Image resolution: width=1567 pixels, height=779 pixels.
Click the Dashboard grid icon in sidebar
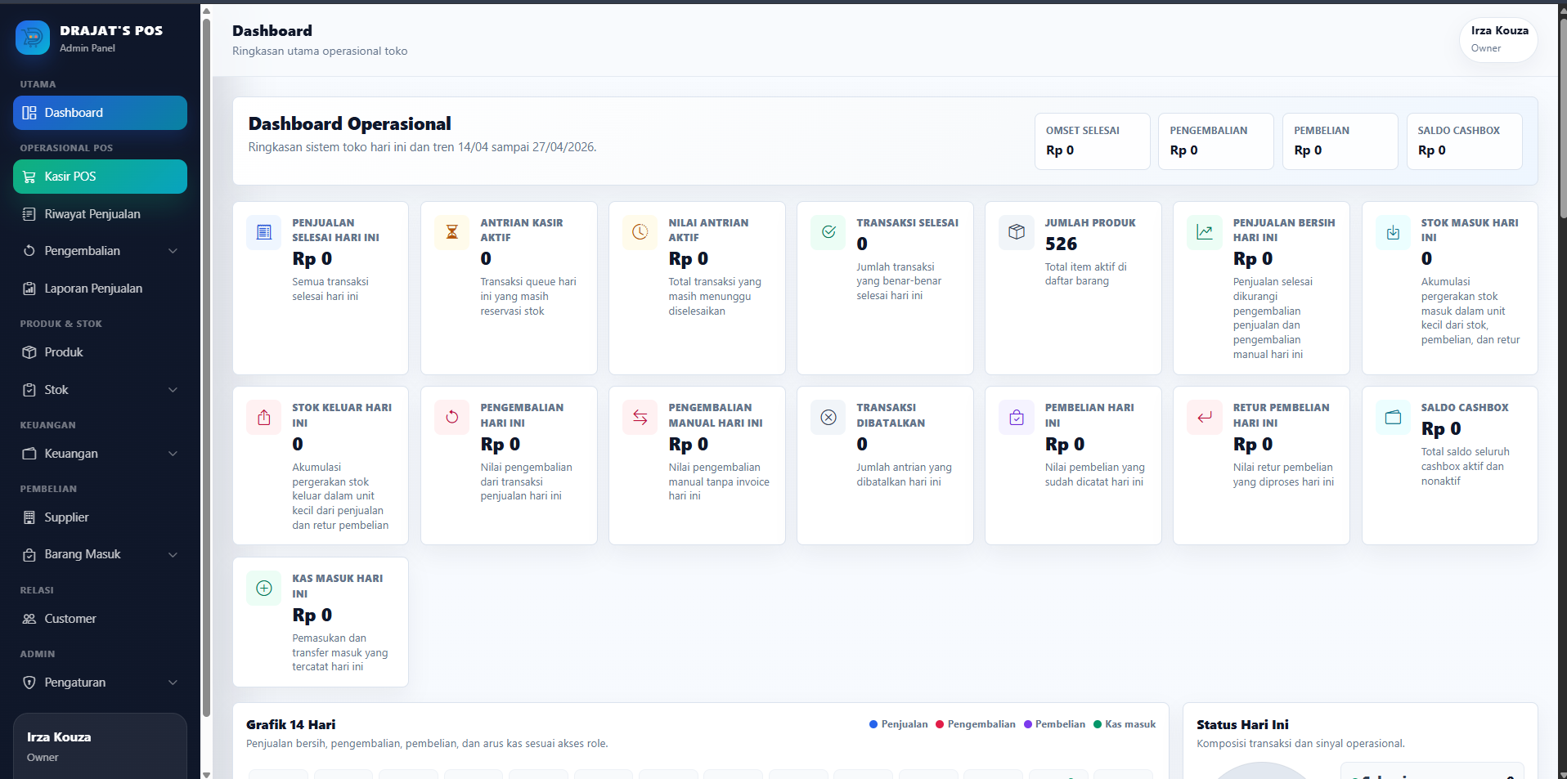pyautogui.click(x=29, y=113)
